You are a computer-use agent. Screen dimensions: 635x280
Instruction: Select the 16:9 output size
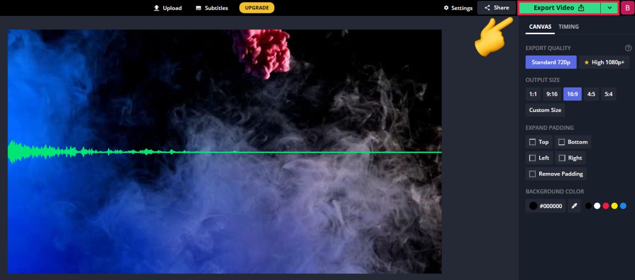(572, 94)
